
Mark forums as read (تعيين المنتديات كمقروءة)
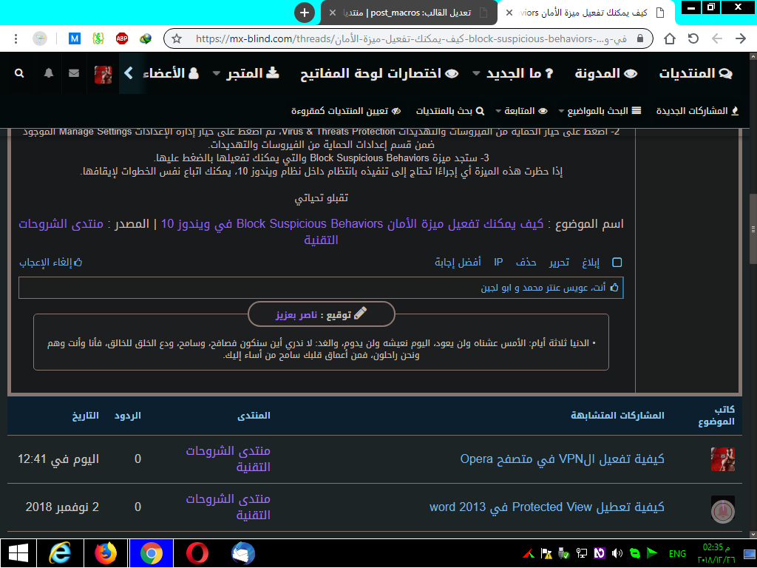coord(346,111)
